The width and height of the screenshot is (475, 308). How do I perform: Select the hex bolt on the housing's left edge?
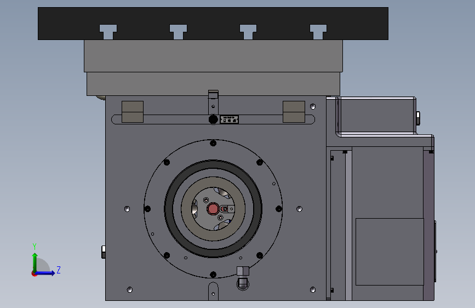pyautogui.click(x=104, y=252)
